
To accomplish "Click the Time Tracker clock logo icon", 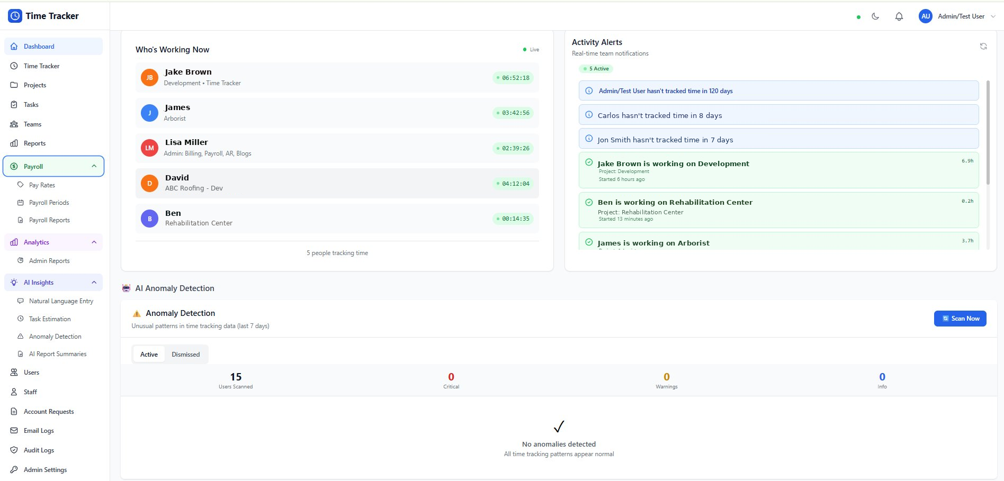I will click(x=15, y=16).
